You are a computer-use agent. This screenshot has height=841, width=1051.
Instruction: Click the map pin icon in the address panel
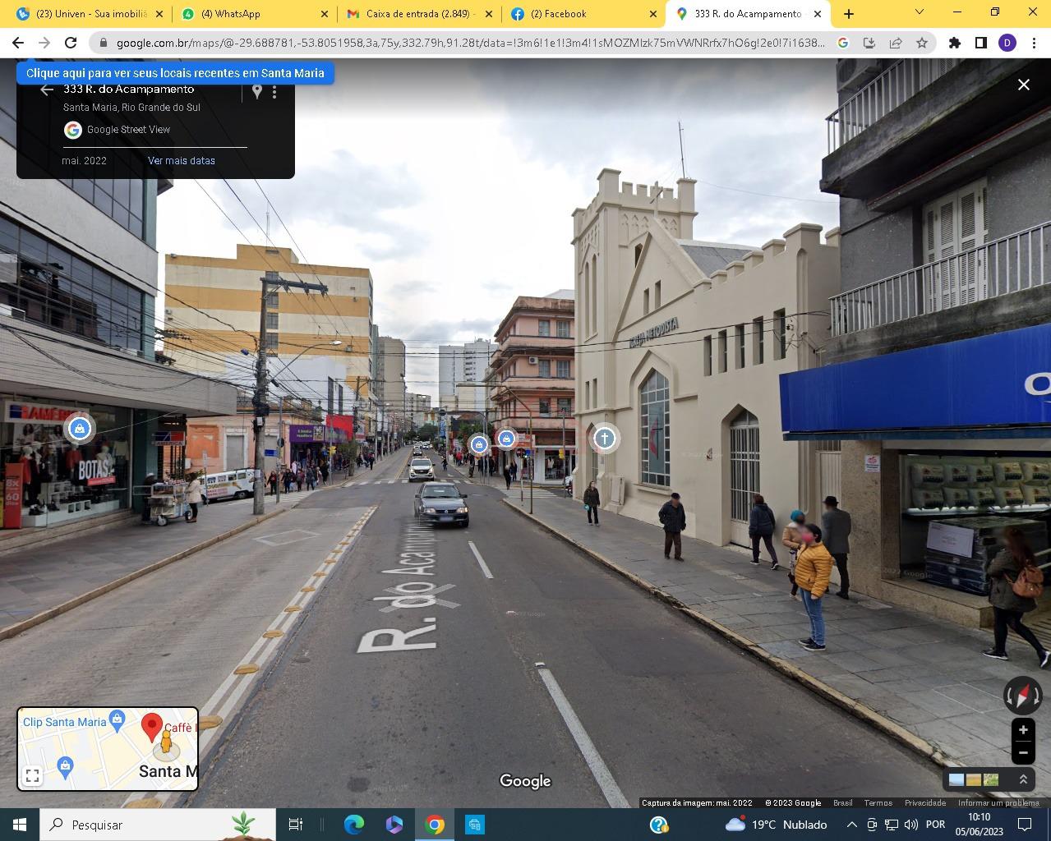point(257,91)
